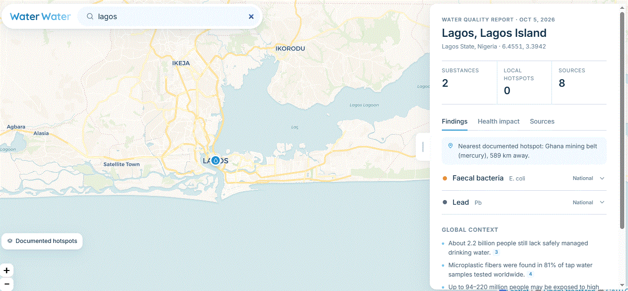Switch to the Health impact tab
Image resolution: width=628 pixels, height=291 pixels.
tap(498, 121)
